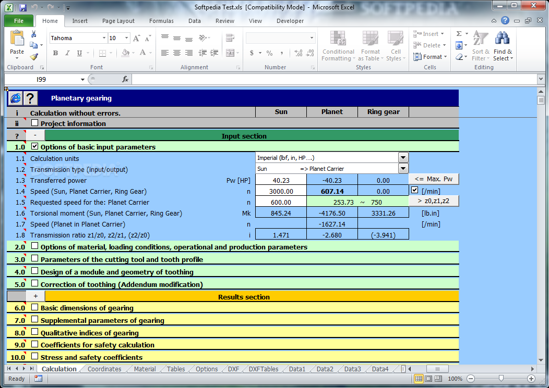The width and height of the screenshot is (549, 388).
Task: Click the Paste clipboard icon
Action: point(17,39)
